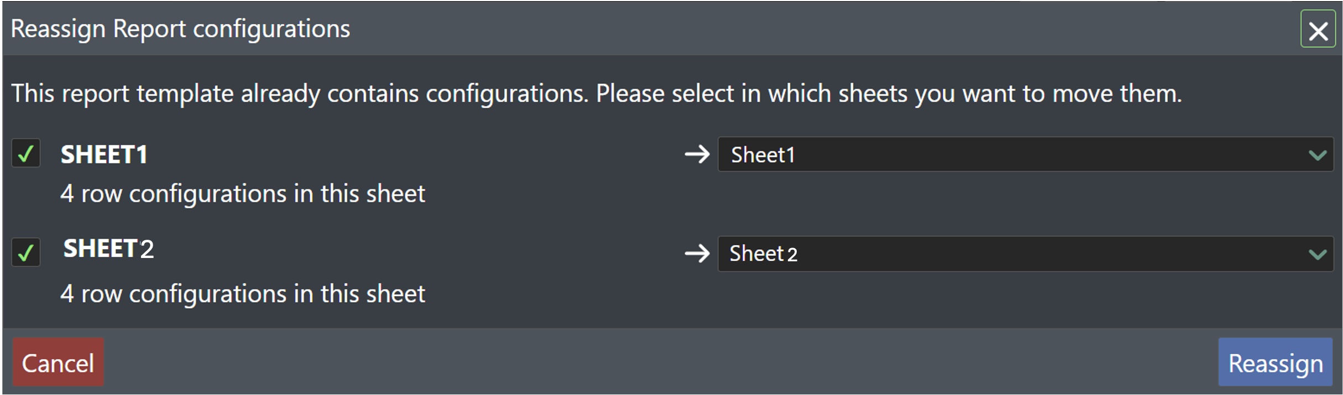Uncheck the SHEET2 checkbox
Viewport: 1343px width, 395px height.
pos(26,253)
